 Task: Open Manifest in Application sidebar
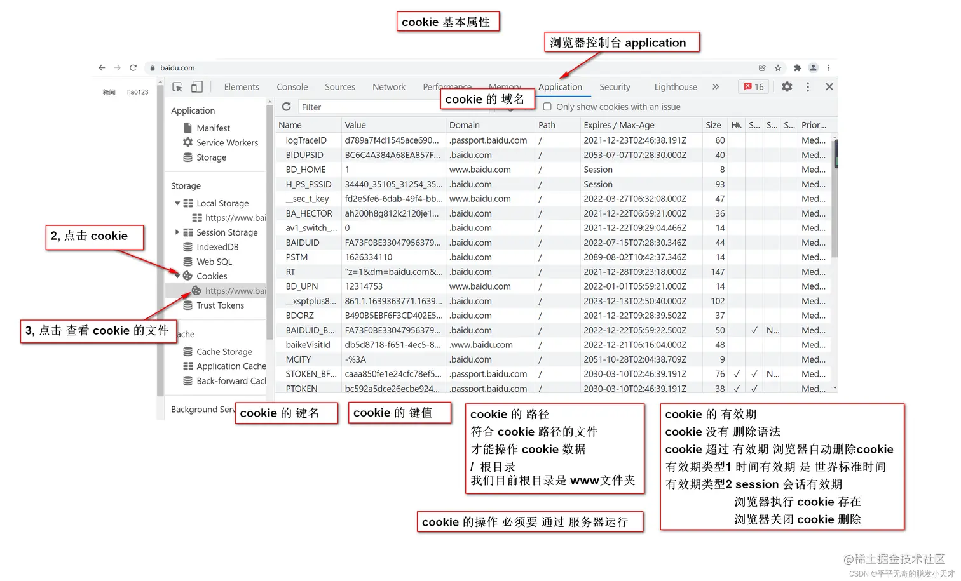pos(213,128)
